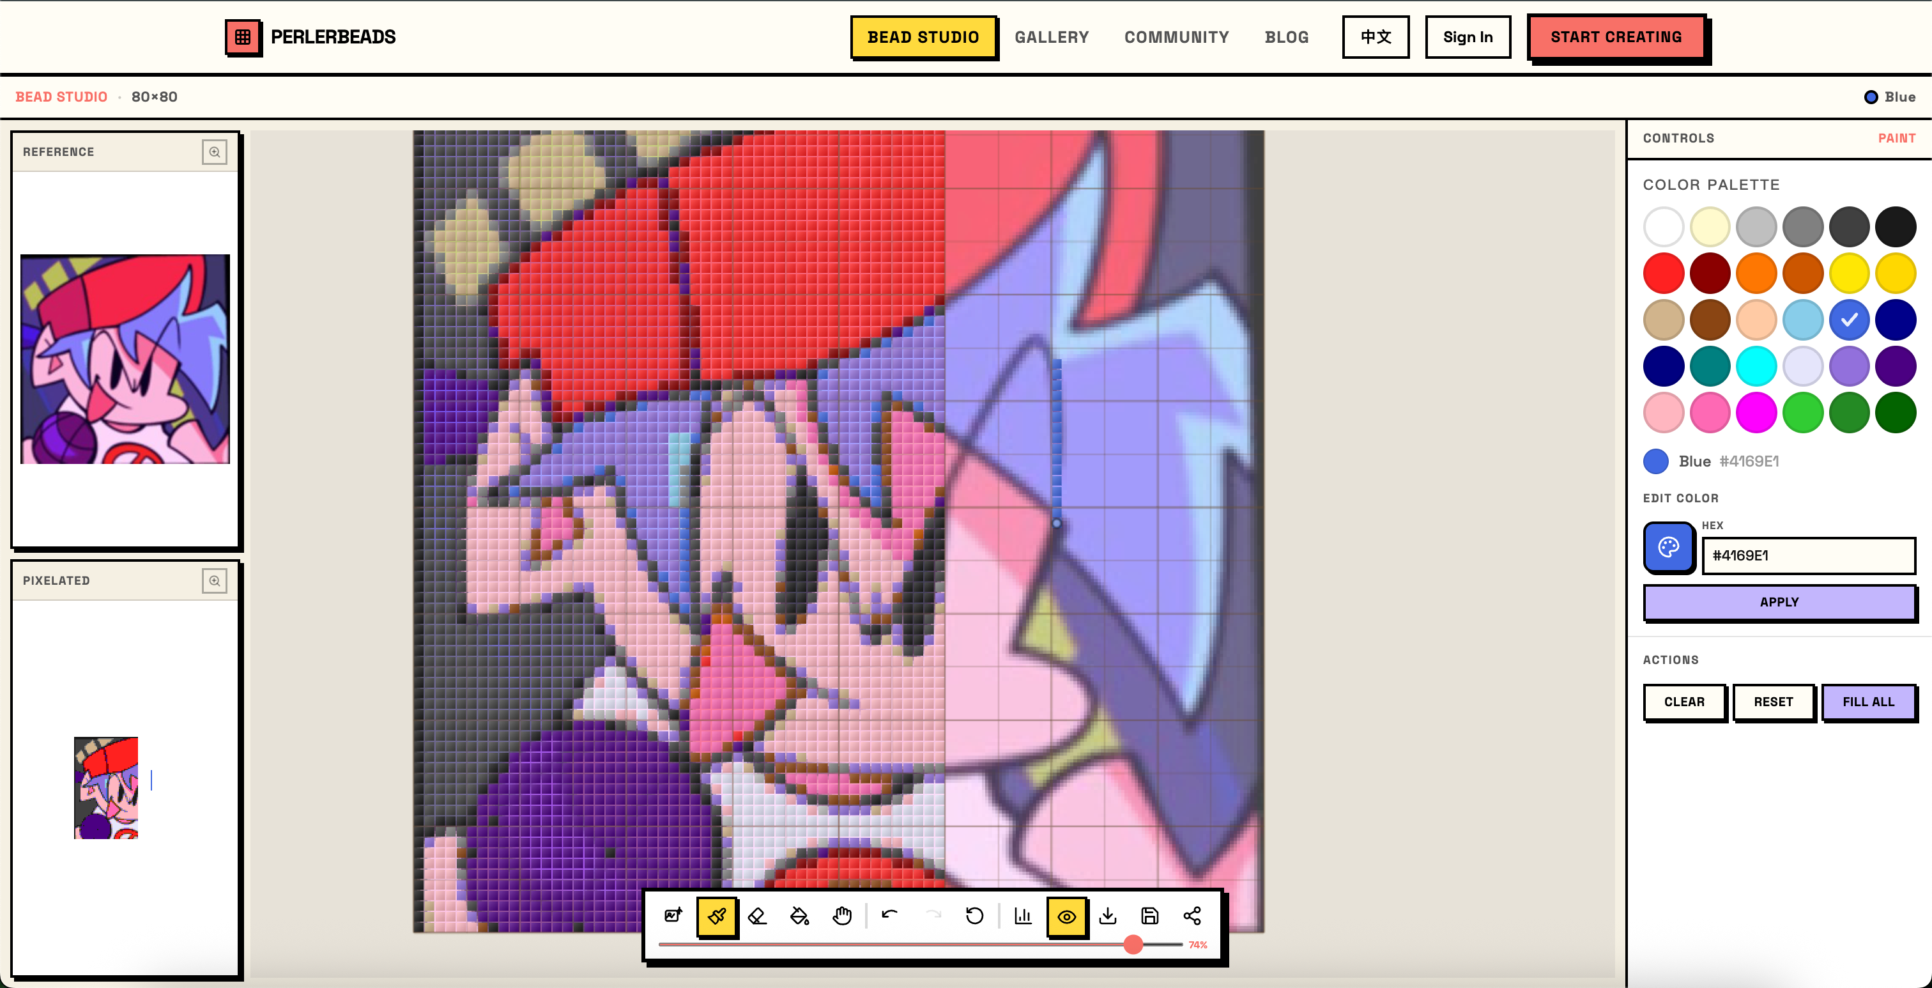Switch language to 中文

pos(1376,37)
